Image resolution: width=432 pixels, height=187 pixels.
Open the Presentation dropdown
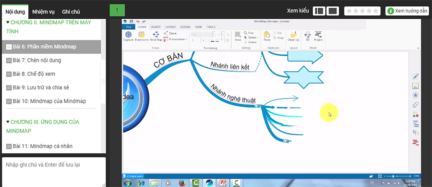click(175, 39)
